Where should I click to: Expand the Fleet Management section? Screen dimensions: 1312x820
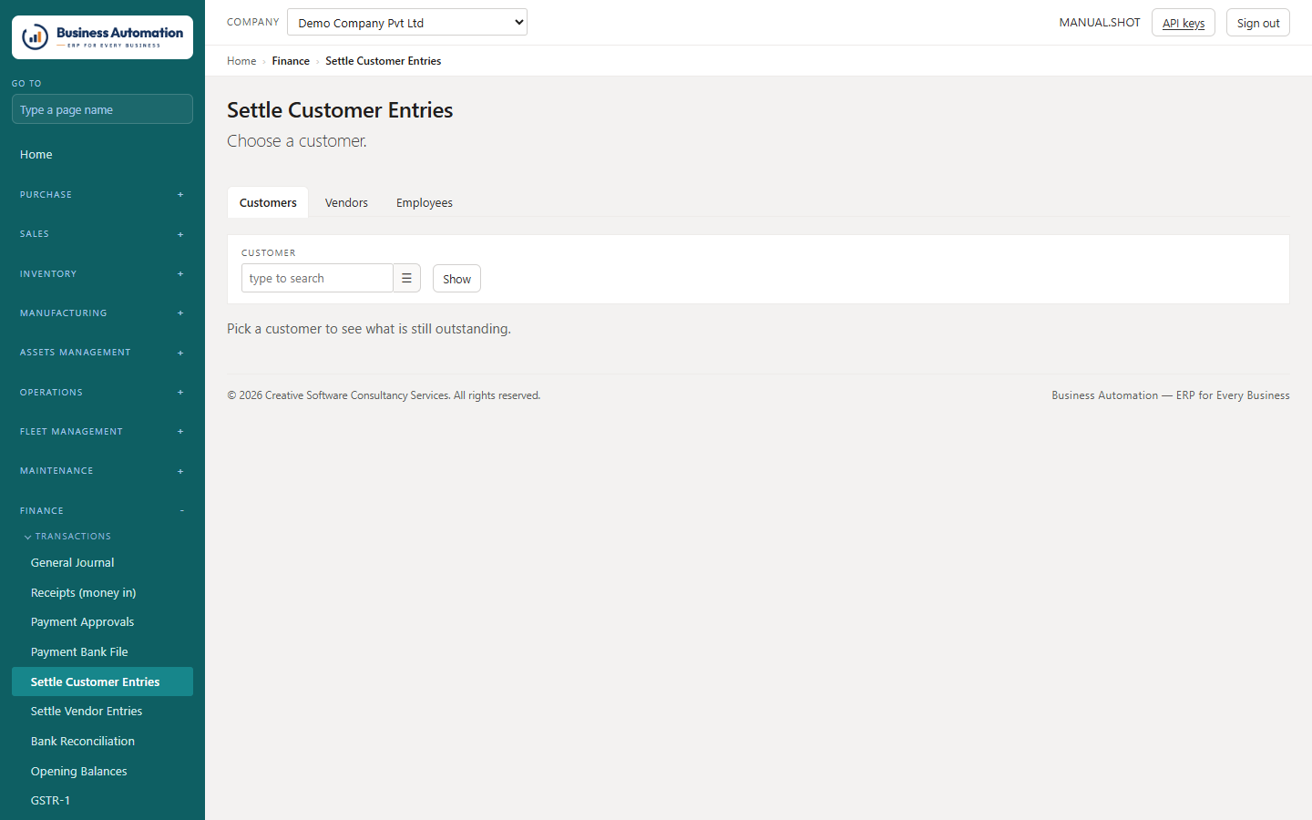pos(102,432)
